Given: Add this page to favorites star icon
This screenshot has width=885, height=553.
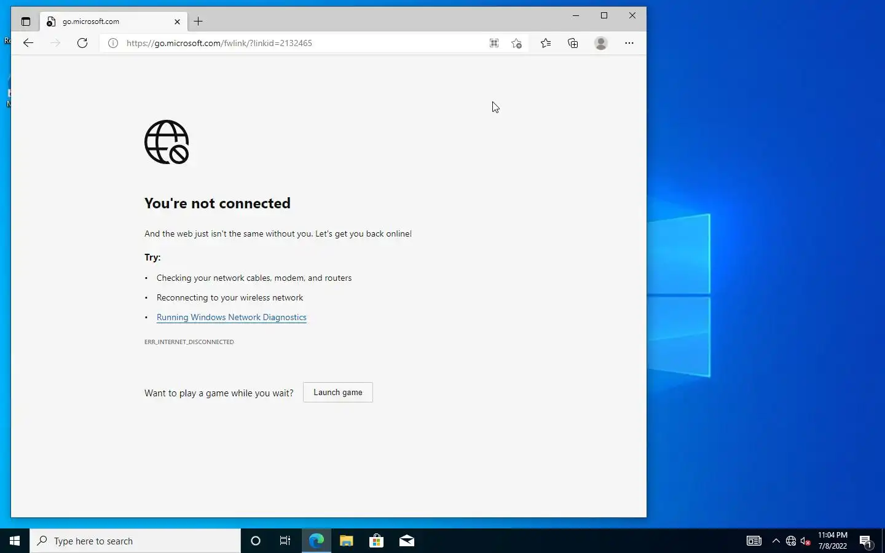Looking at the screenshot, I should pyautogui.click(x=517, y=43).
